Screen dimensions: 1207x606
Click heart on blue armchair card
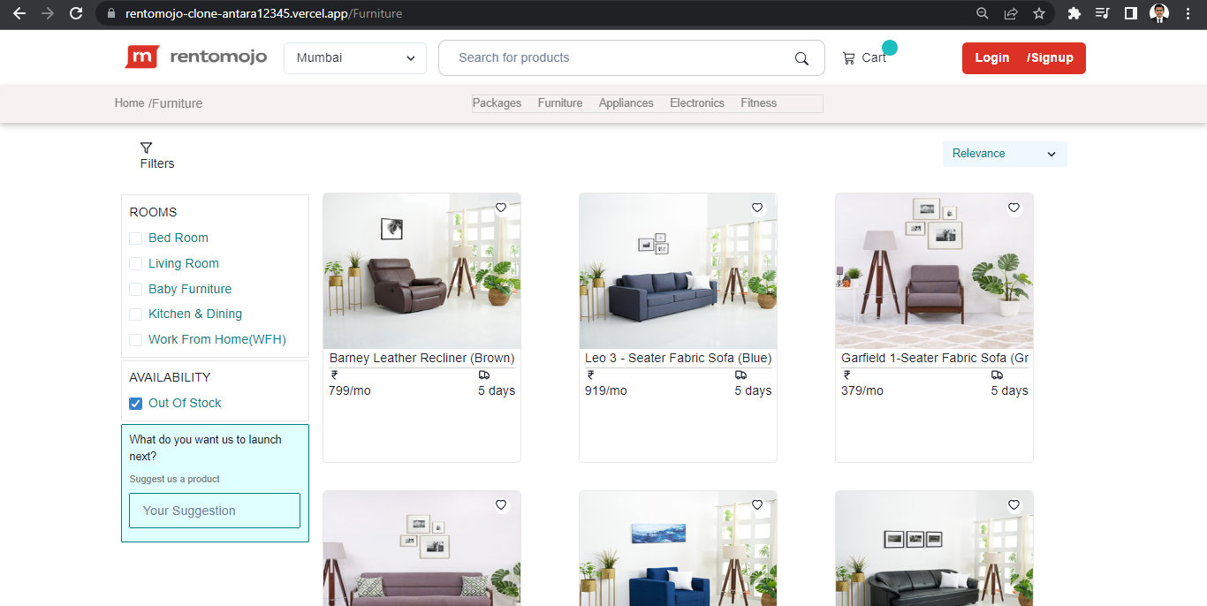(757, 505)
